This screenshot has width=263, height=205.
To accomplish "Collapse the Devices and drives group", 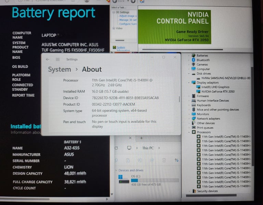I will [x=116, y=170].
